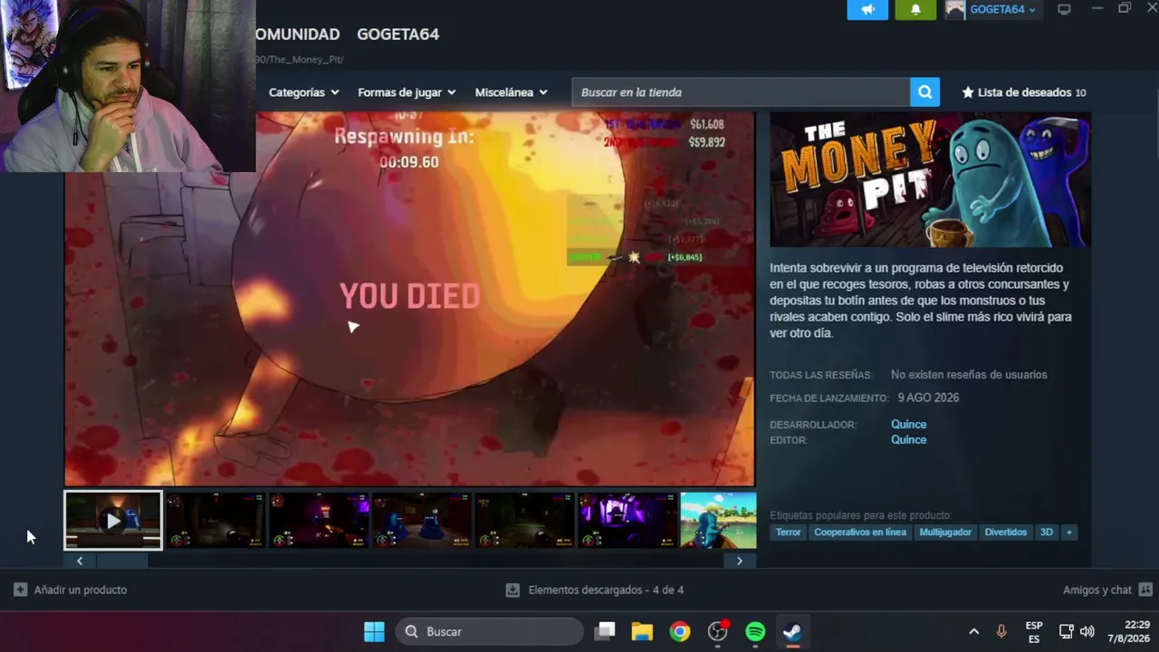Open Spotify from taskbar

(755, 631)
